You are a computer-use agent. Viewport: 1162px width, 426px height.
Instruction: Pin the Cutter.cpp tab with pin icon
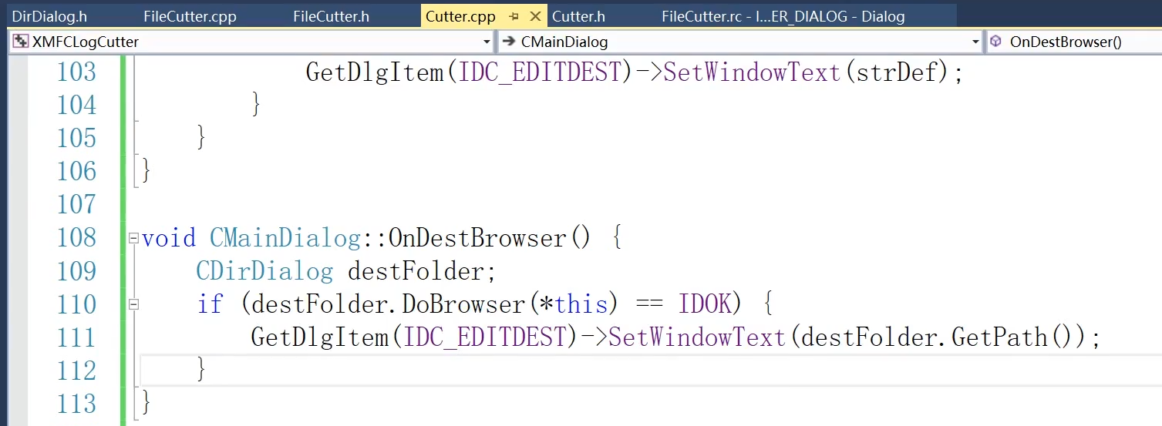[x=514, y=16]
